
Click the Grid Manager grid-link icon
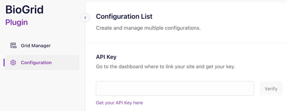pyautogui.click(x=13, y=45)
